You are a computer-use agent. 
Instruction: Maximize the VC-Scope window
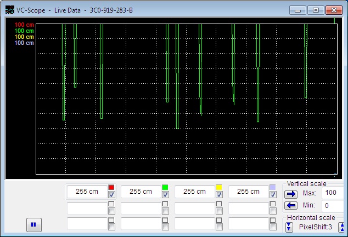point(316,10)
